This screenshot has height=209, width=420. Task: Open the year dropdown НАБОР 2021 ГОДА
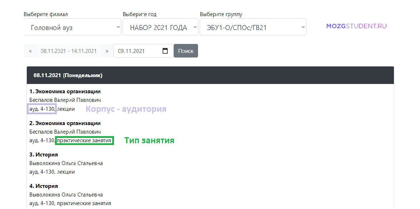click(160, 27)
